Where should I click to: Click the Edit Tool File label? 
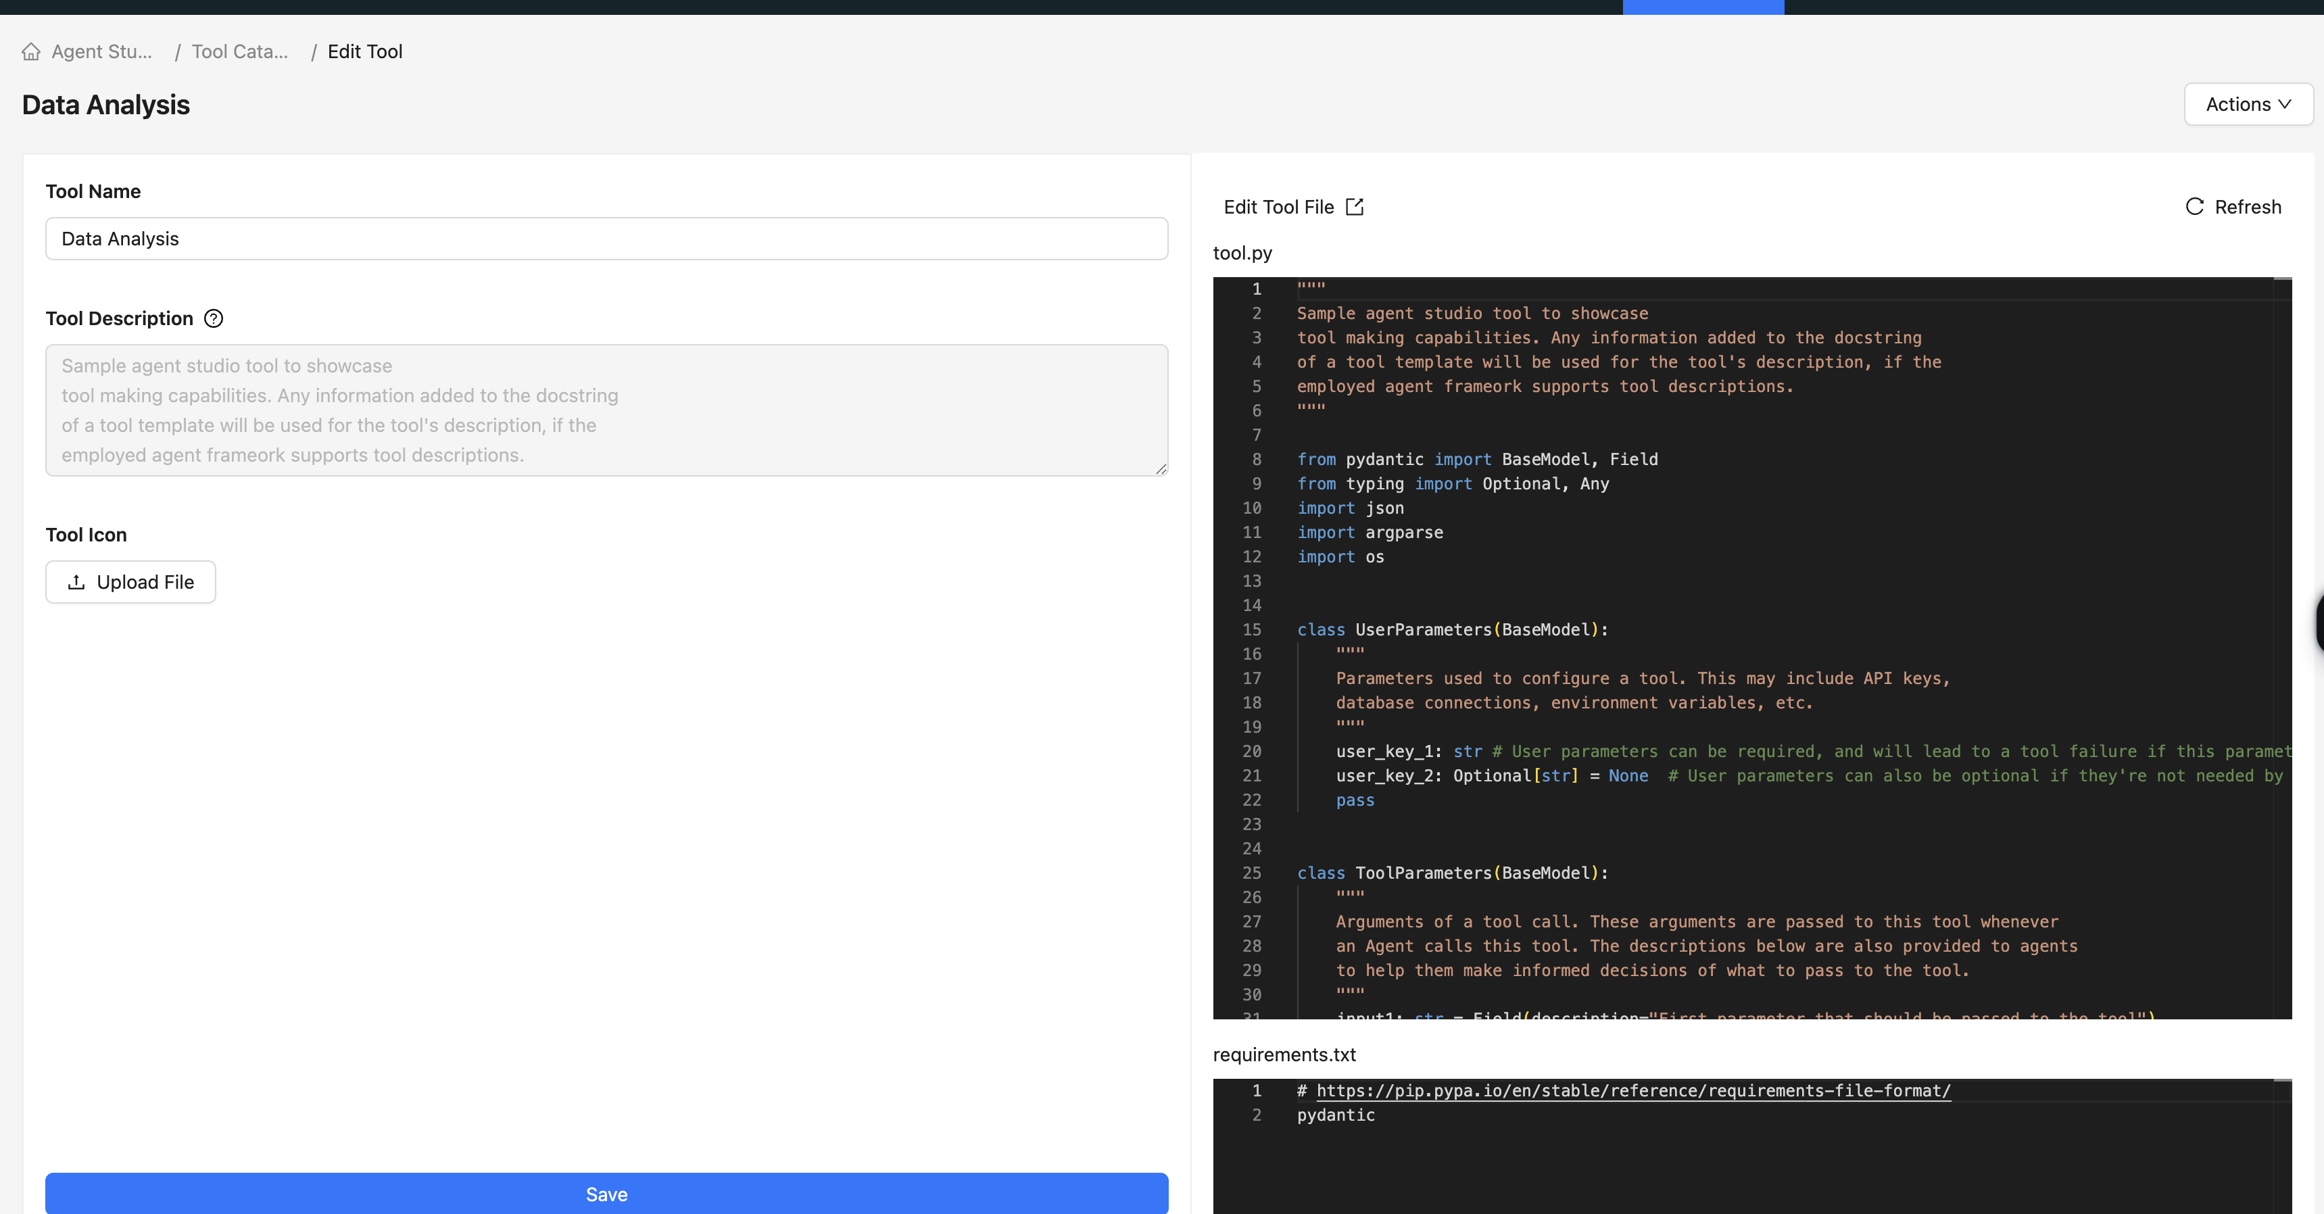click(1278, 207)
